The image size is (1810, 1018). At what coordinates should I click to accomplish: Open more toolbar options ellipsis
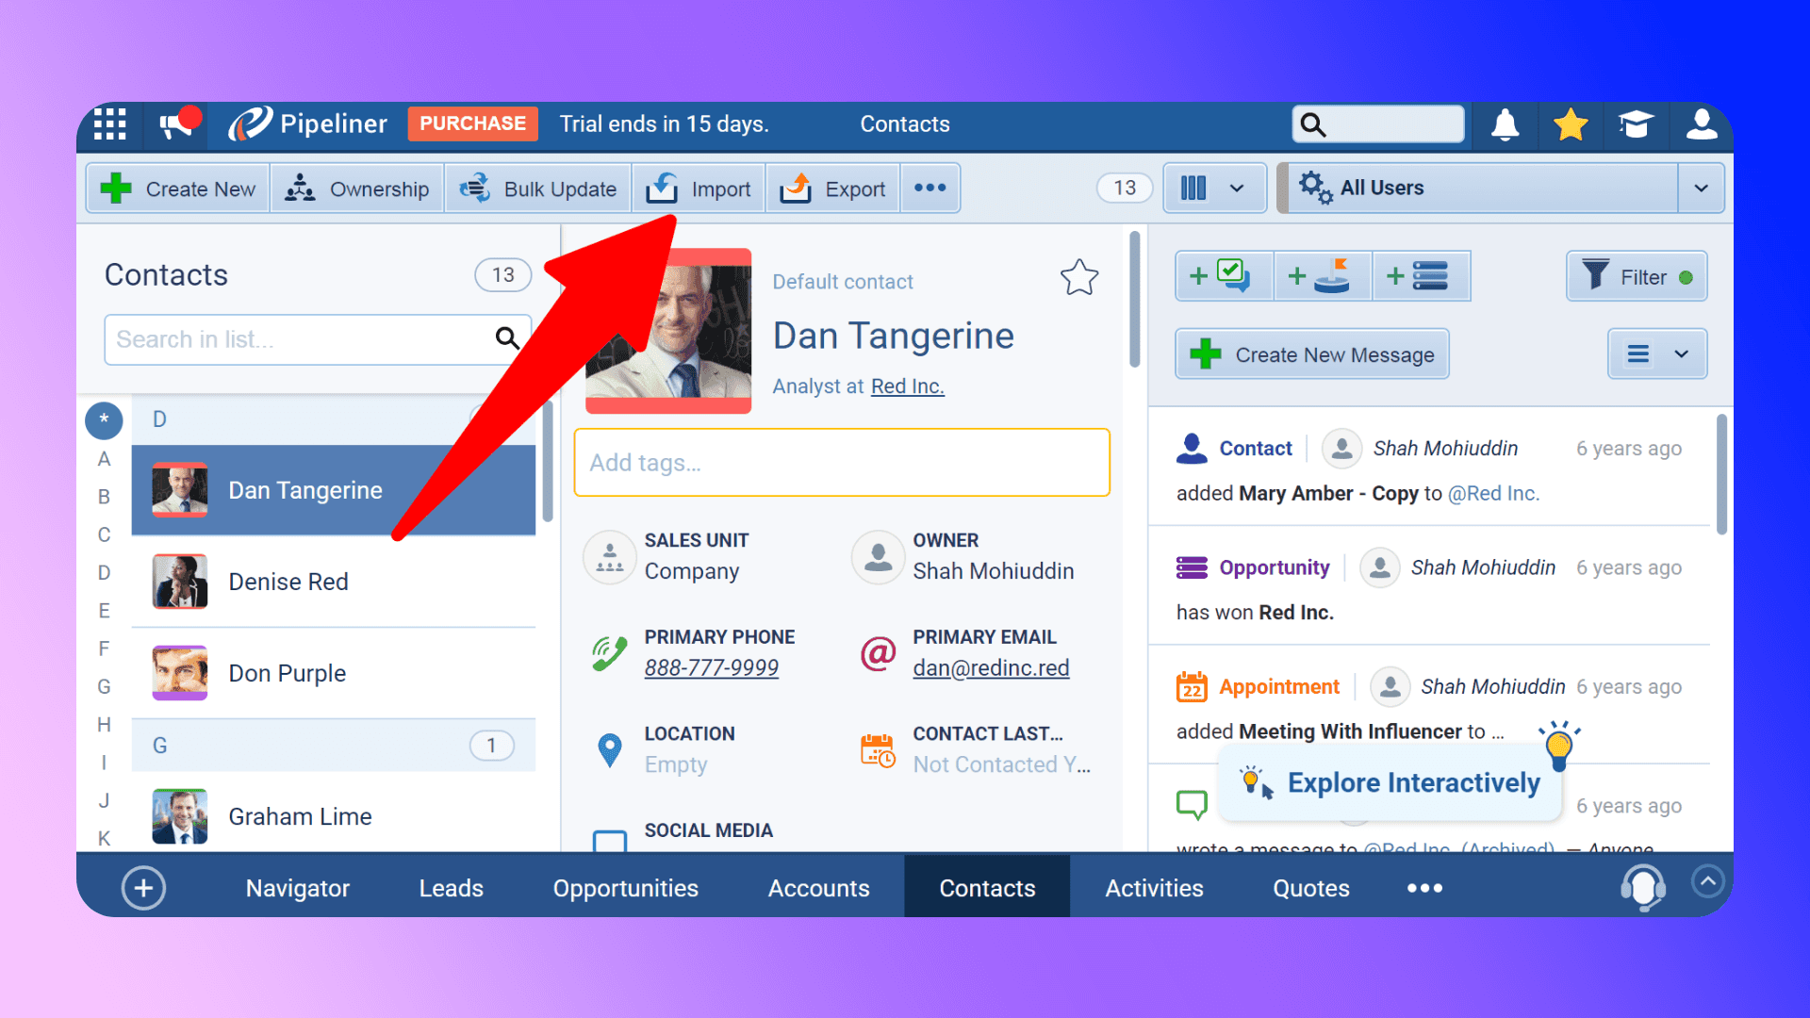(930, 189)
